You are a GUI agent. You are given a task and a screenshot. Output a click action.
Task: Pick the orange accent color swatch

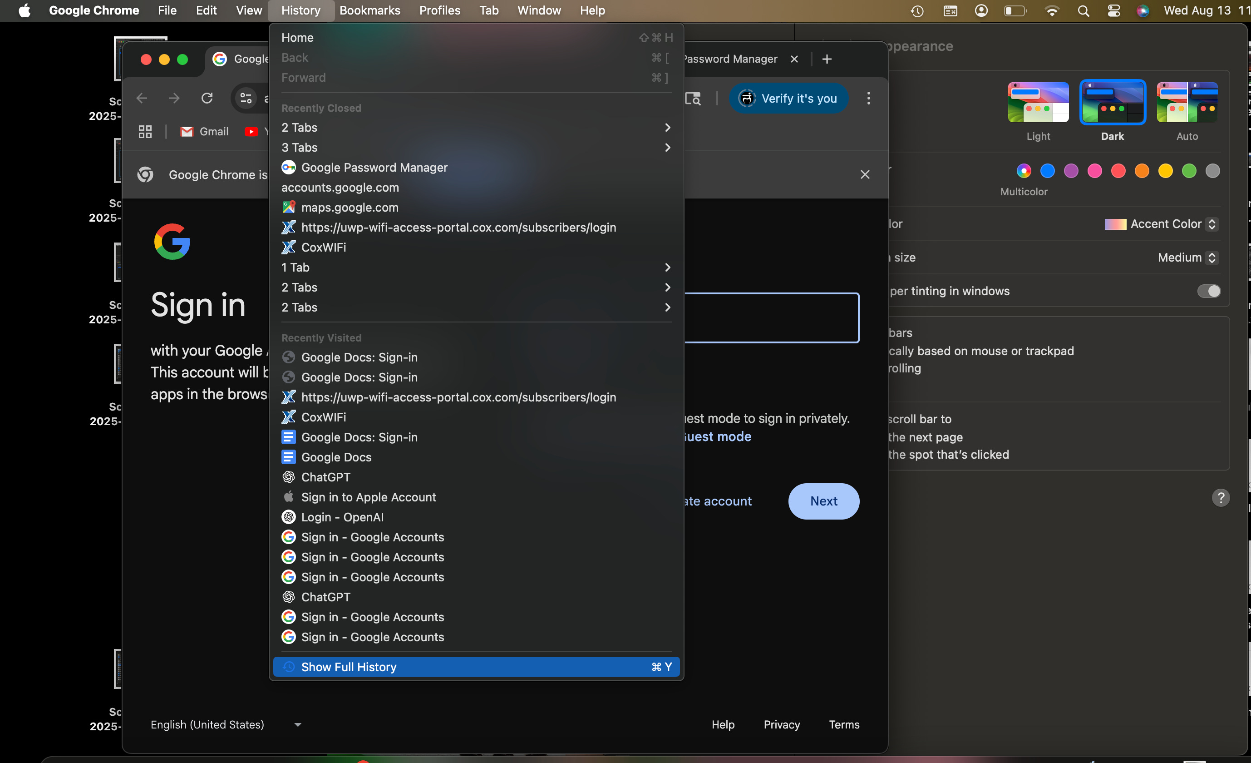(1142, 171)
